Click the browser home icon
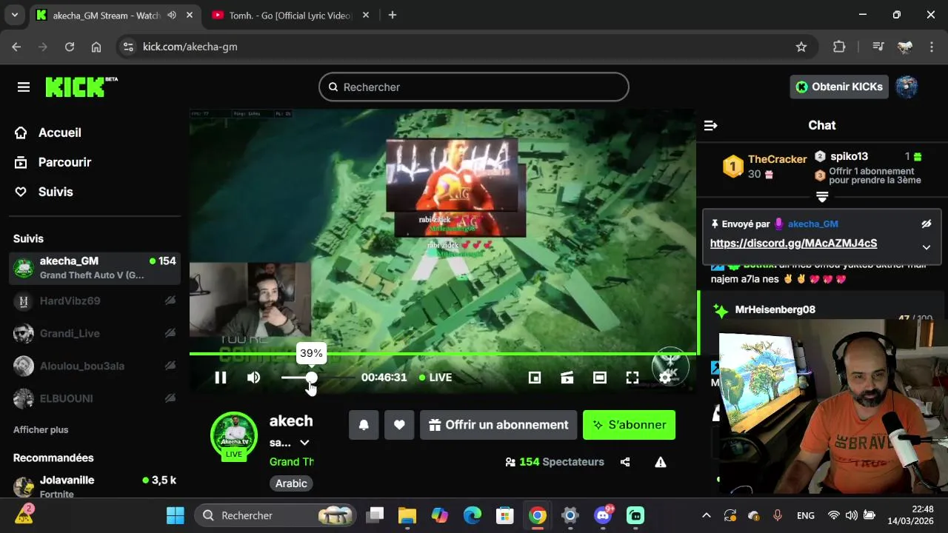Screen dimensions: 948x533 (x=96, y=47)
